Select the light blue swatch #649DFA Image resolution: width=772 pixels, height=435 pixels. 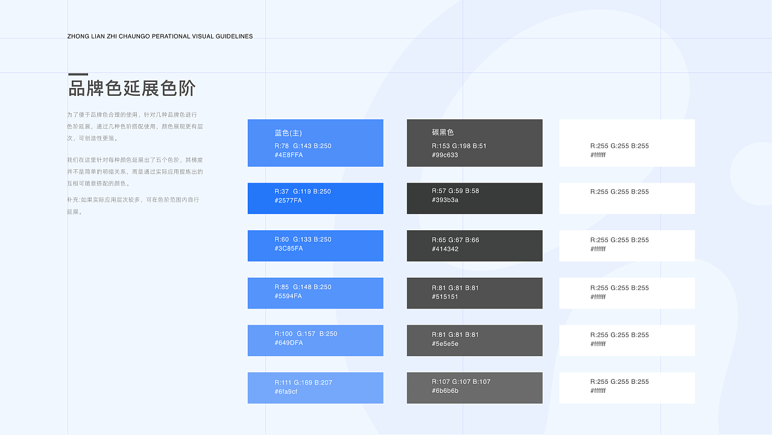(x=315, y=340)
